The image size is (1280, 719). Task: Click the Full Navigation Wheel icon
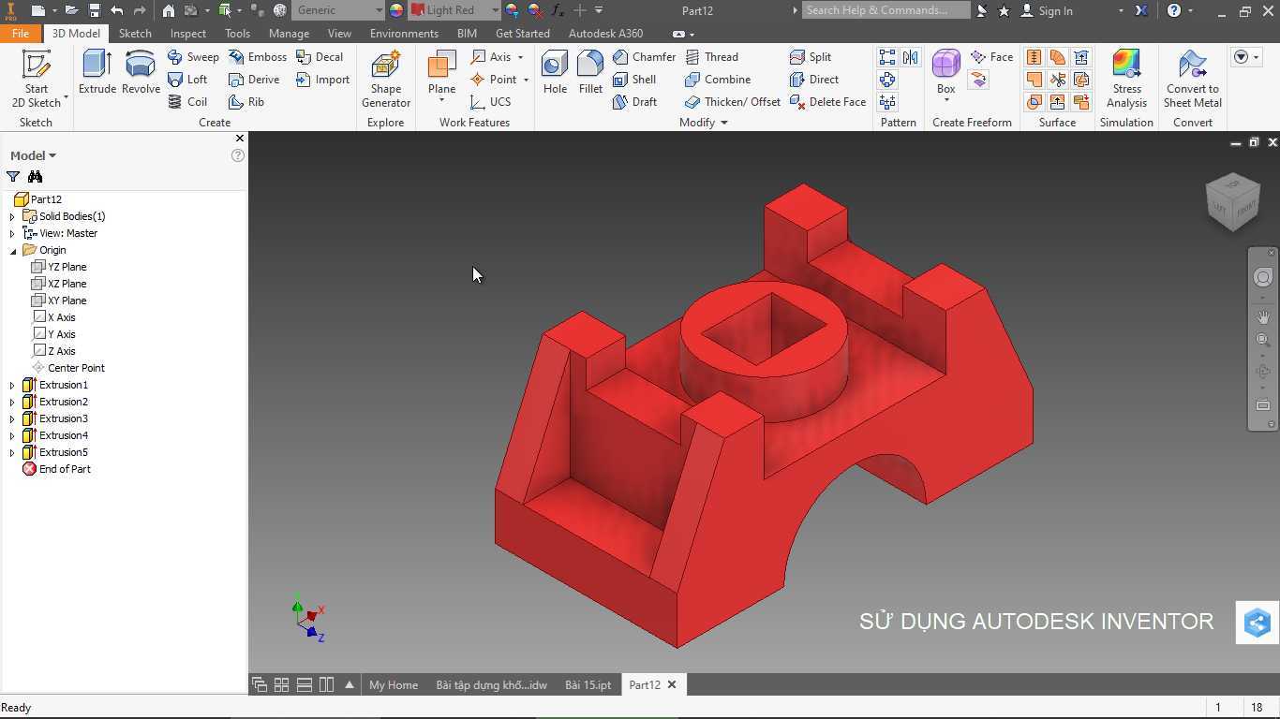click(x=1263, y=277)
